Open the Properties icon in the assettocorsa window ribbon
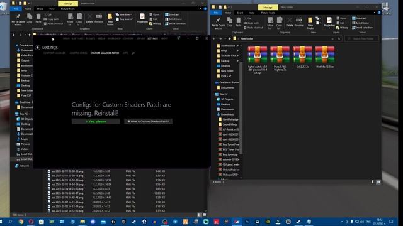The image size is (403, 226). pyautogui.click(x=142, y=17)
